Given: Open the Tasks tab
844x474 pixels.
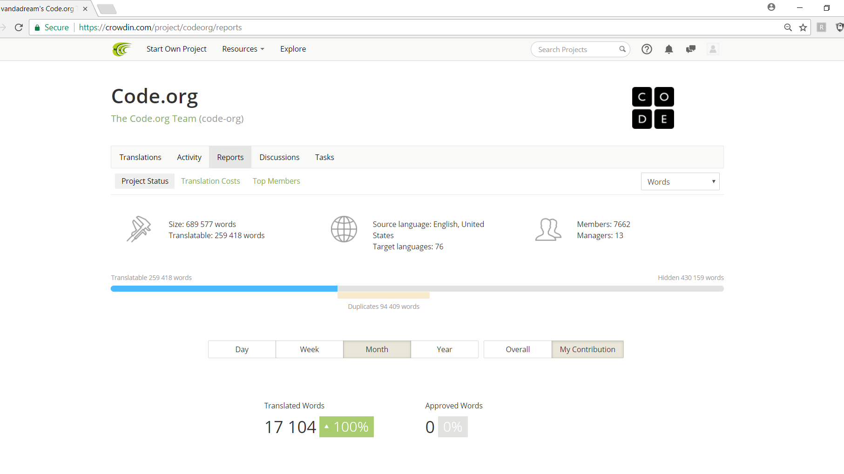Looking at the screenshot, I should [x=324, y=157].
